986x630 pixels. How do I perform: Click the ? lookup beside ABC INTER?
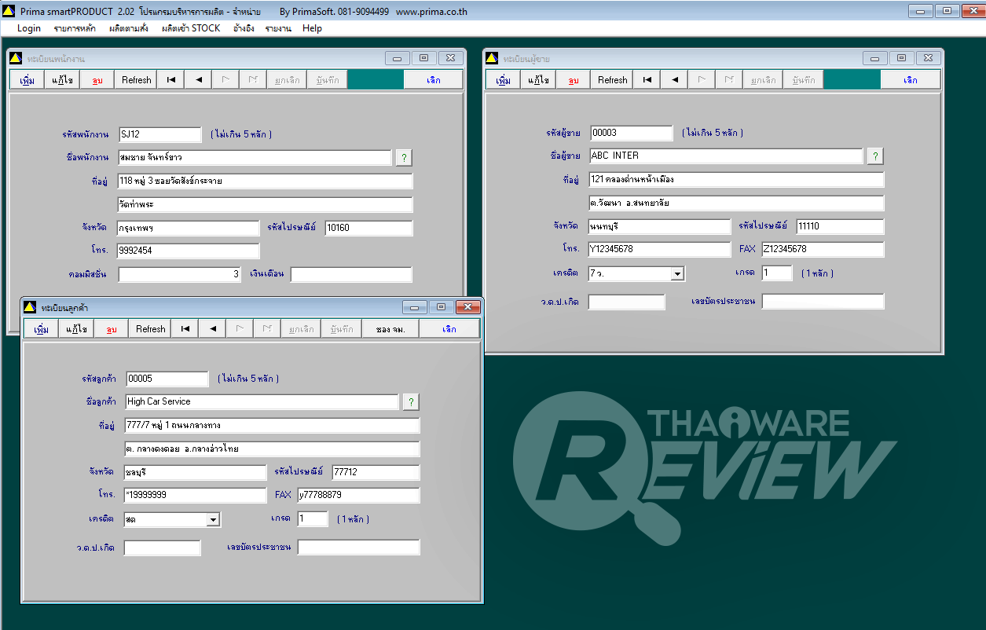pyautogui.click(x=875, y=156)
